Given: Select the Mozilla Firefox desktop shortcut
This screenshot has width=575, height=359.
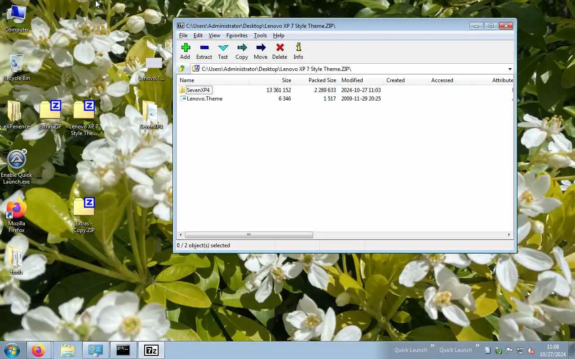Looking at the screenshot, I should [x=17, y=215].
